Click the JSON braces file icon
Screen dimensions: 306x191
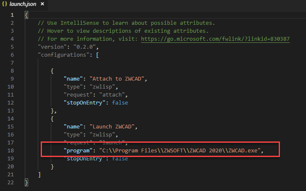pyautogui.click(x=5, y=4)
